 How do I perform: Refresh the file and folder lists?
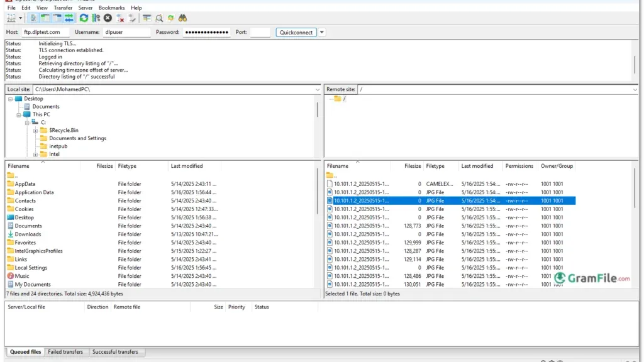[x=84, y=18]
